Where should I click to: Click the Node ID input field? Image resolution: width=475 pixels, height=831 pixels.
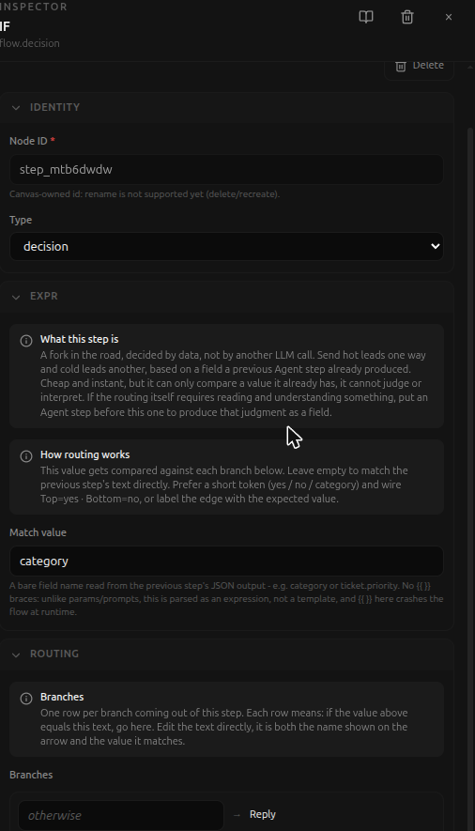226,170
